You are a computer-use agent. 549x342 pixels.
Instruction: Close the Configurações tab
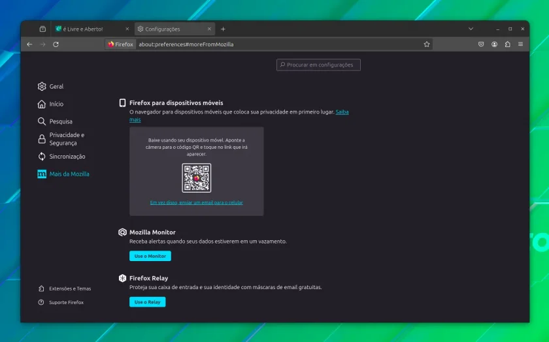tap(209, 29)
